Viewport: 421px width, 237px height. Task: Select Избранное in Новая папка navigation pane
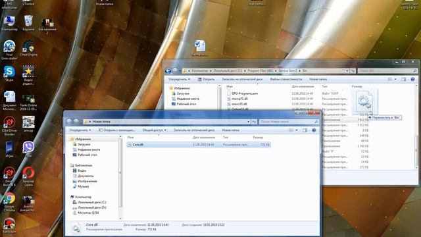tap(80, 139)
